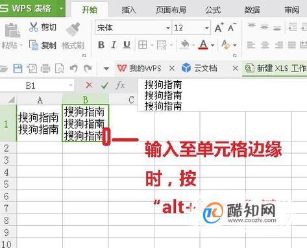Switch to the 云文档 document tab
The width and height of the screenshot is (307, 248).
coord(199,68)
